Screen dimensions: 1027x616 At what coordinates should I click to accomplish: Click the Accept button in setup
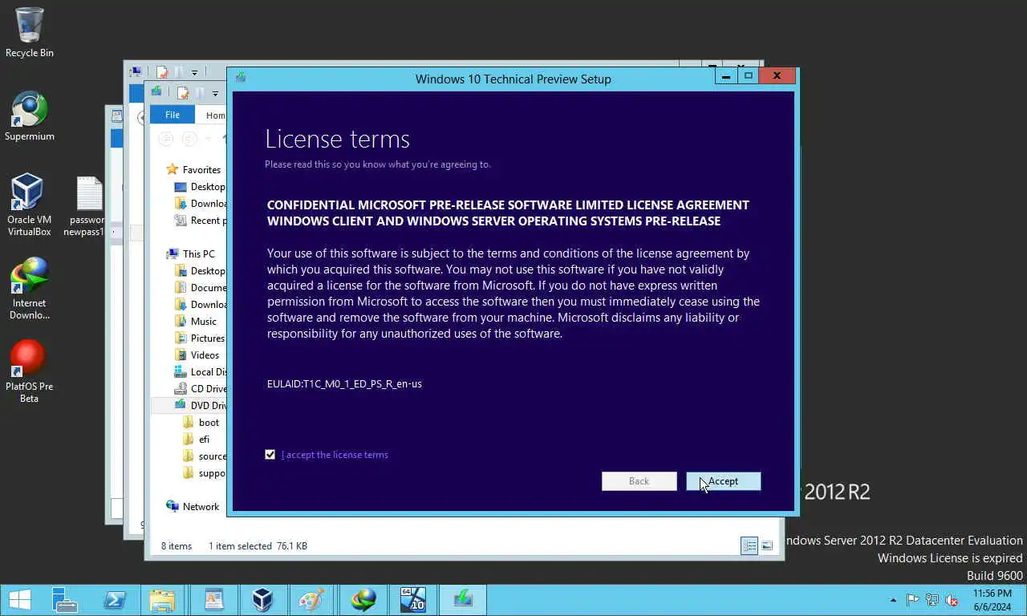pyautogui.click(x=723, y=481)
